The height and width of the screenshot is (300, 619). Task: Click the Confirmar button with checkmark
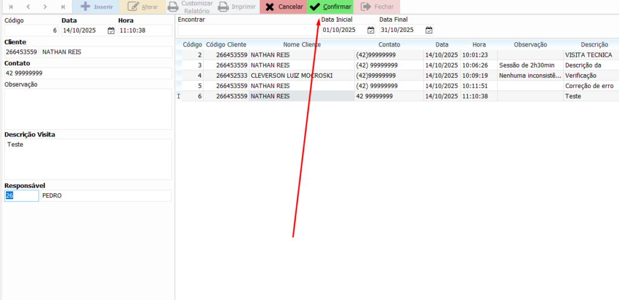(331, 7)
